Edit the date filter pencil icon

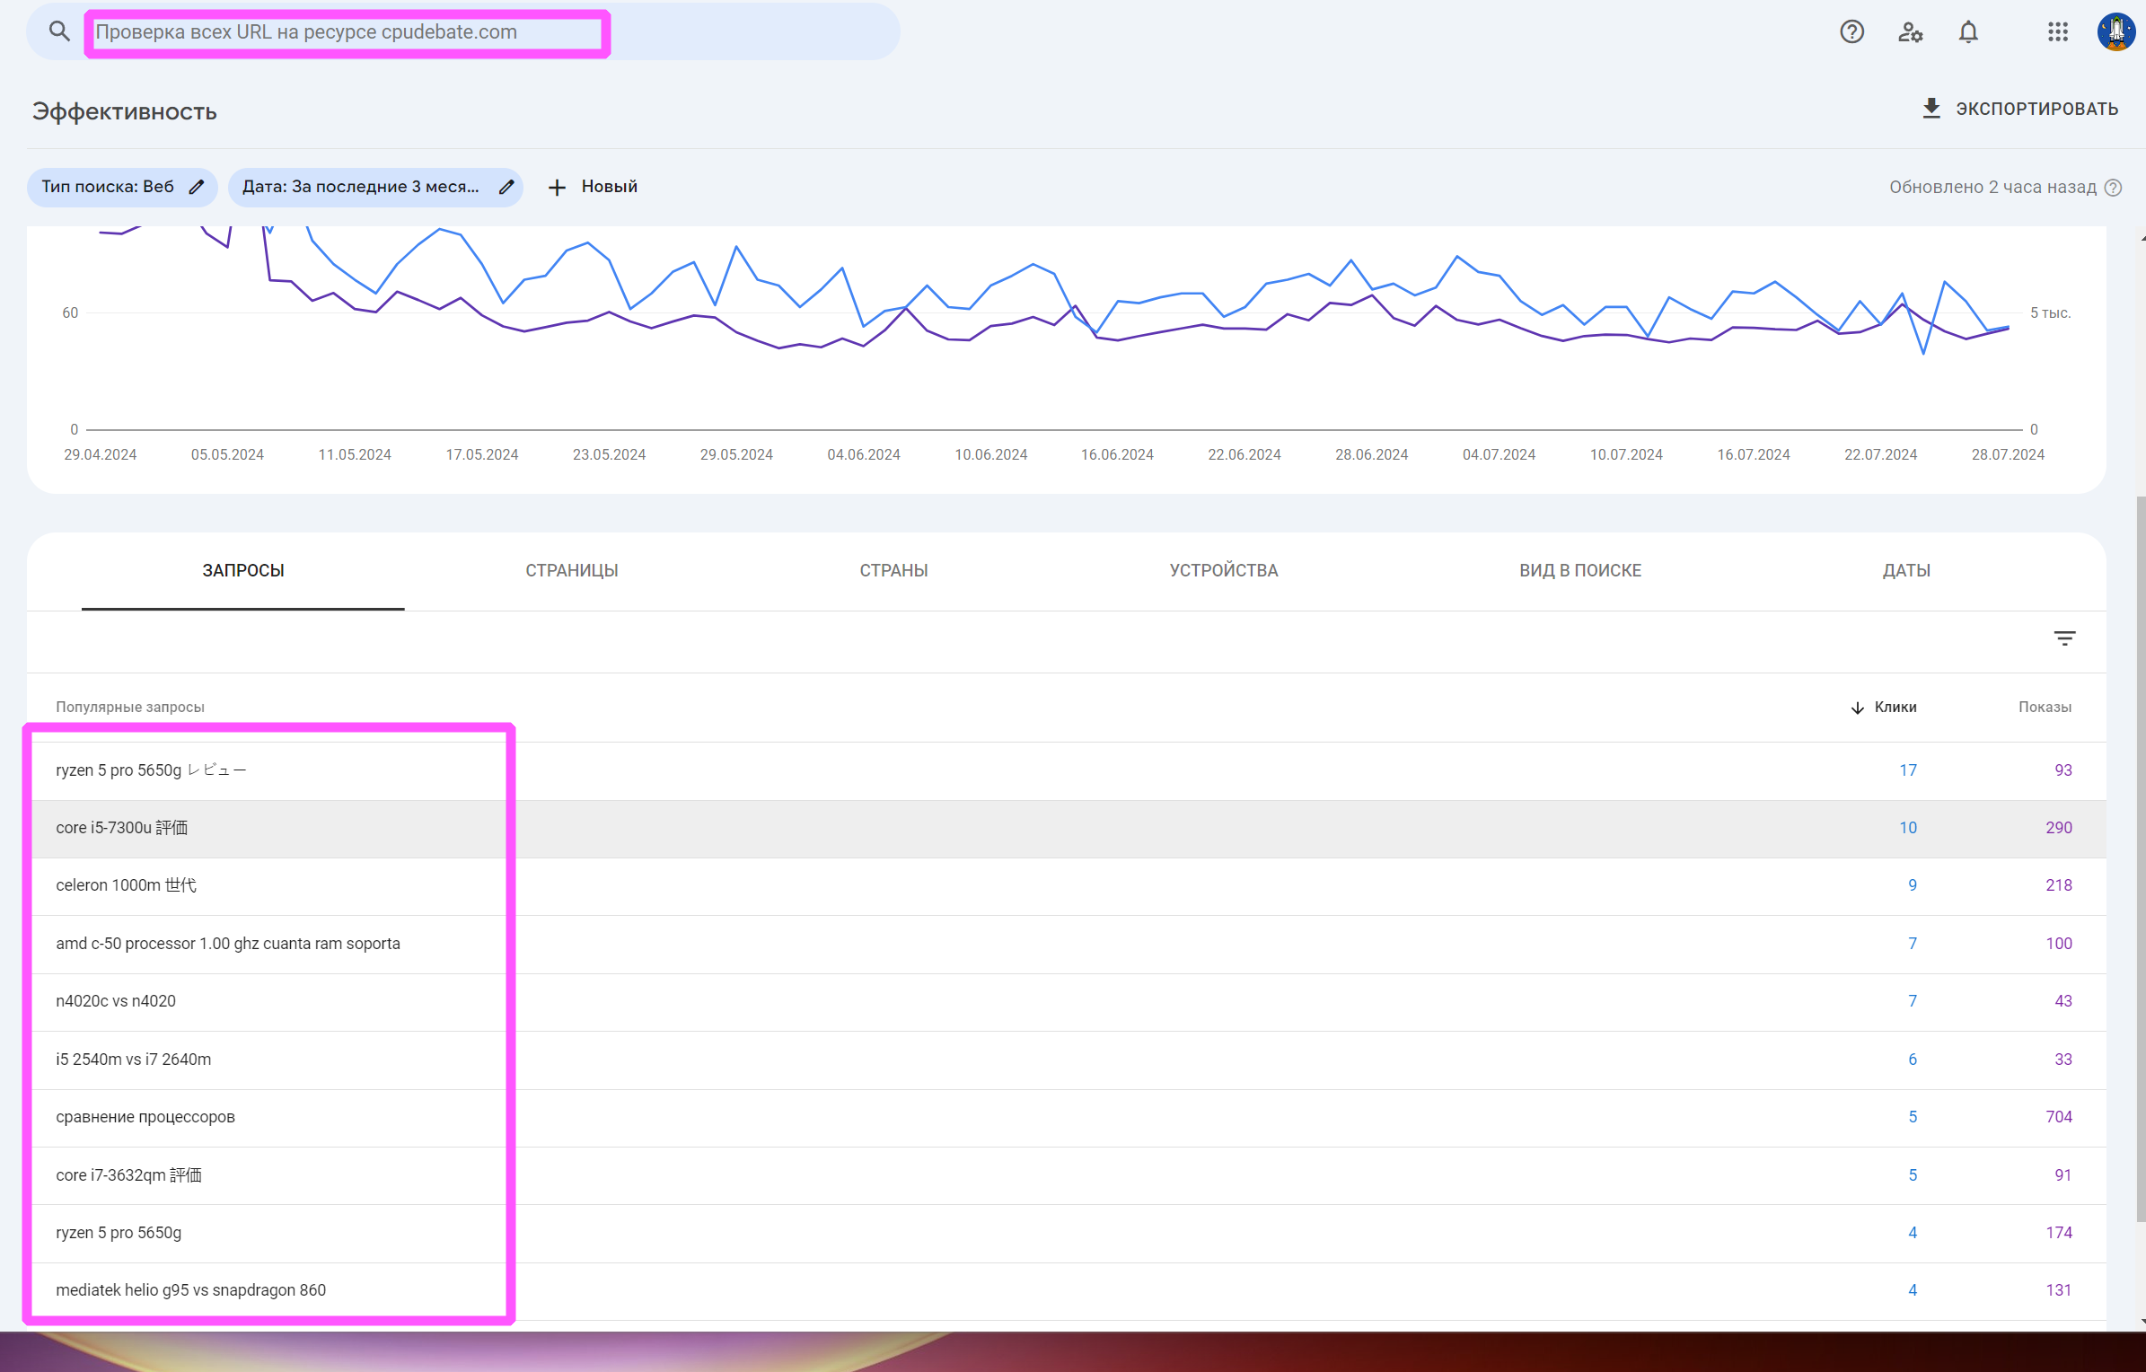tap(506, 187)
